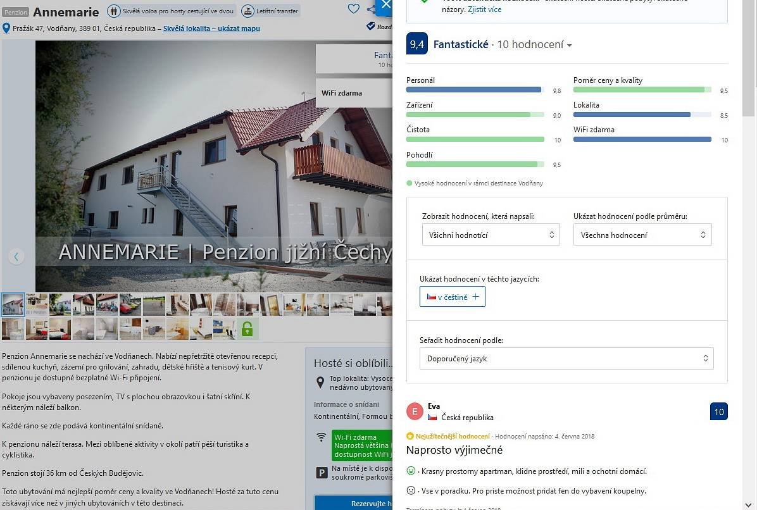The height and width of the screenshot is (510, 757).
Task: Save the property using the heart icon
Action: tap(354, 9)
